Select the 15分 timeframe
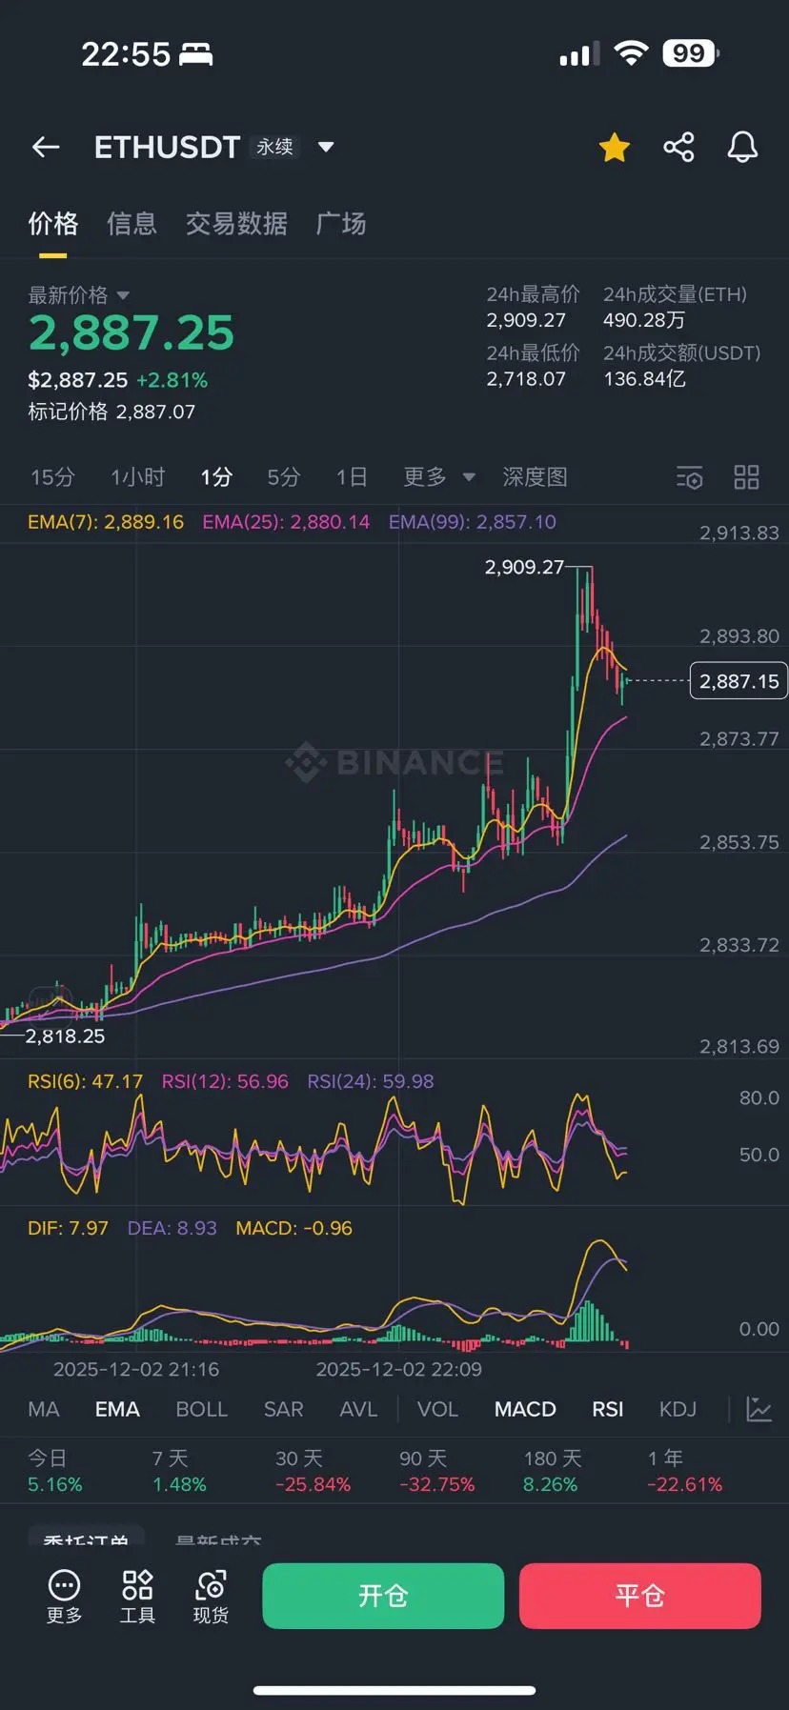 [52, 477]
